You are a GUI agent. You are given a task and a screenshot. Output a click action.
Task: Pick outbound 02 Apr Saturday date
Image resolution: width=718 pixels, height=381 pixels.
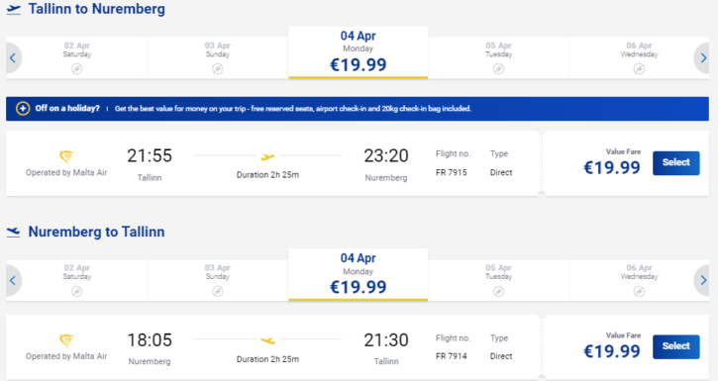77,57
